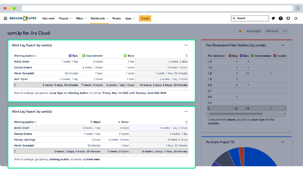Click Harvey Jennings row name

pos(24,140)
